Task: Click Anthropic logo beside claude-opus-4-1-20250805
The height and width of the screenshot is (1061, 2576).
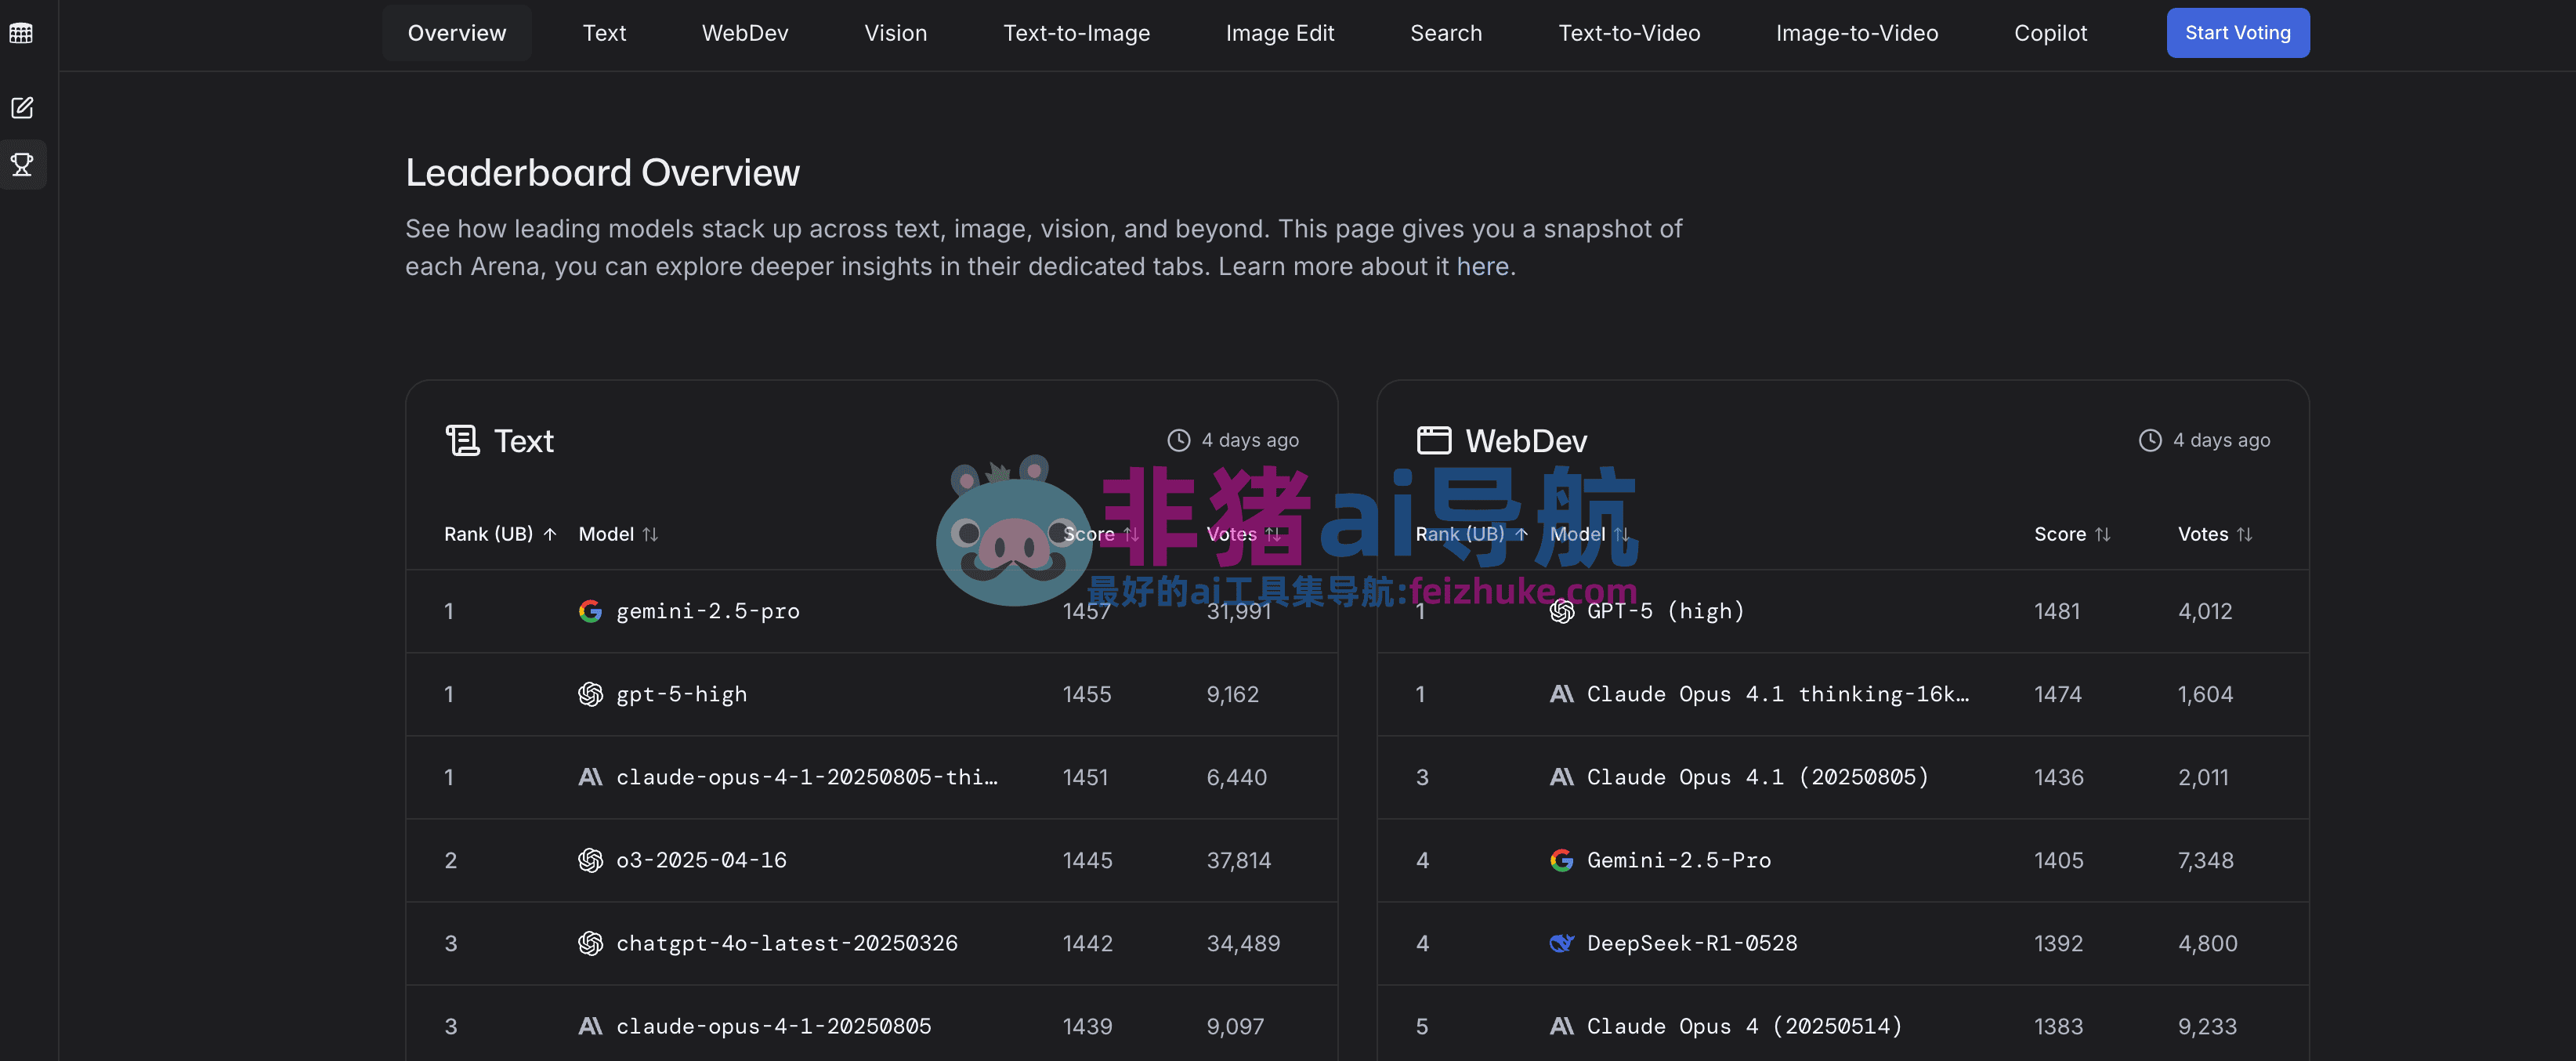Action: pyautogui.click(x=590, y=1026)
